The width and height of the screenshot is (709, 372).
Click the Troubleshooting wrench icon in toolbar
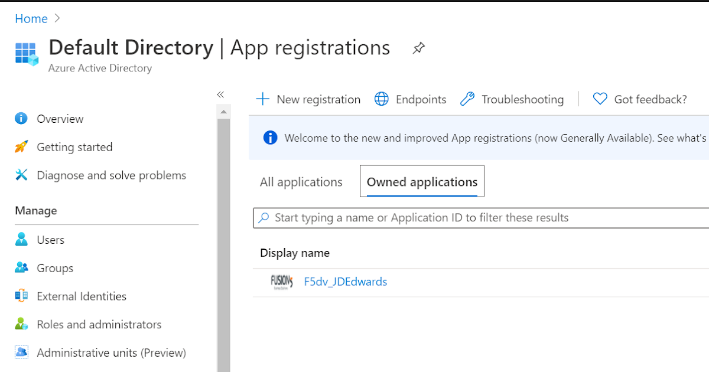(467, 99)
